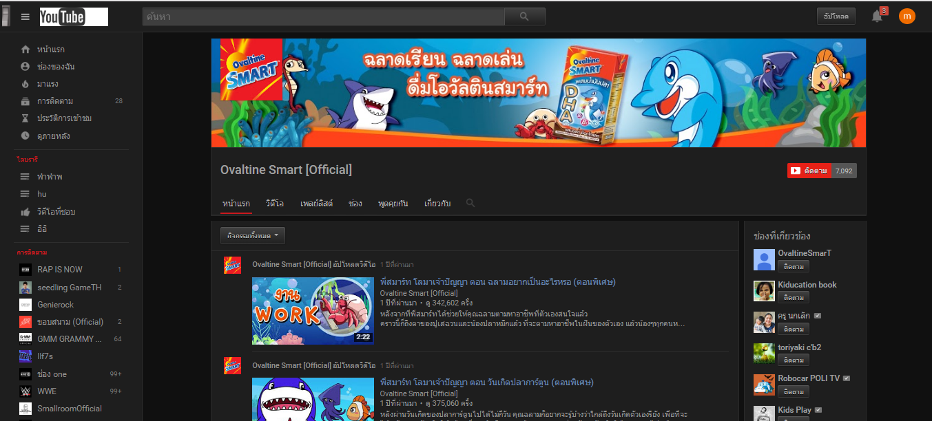This screenshot has width=932, height=421.
Task: Click the toriyaki c'b2 channel avatar
Action: (764, 354)
